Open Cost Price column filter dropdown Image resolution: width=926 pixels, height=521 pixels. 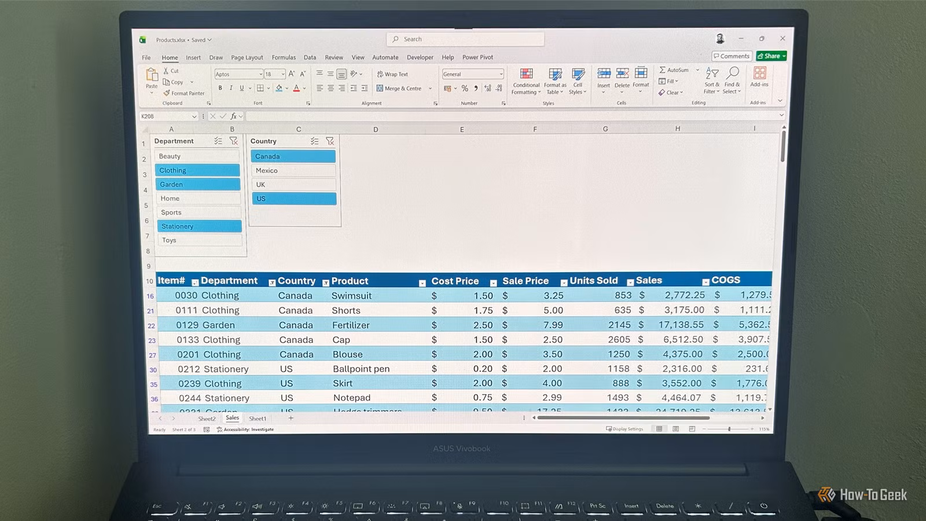493,283
